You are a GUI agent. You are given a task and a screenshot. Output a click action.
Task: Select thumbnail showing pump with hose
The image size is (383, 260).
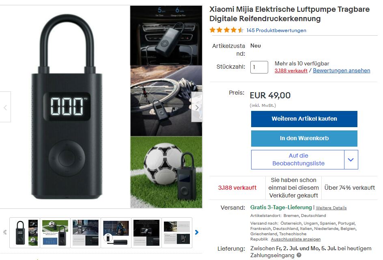pos(116,232)
